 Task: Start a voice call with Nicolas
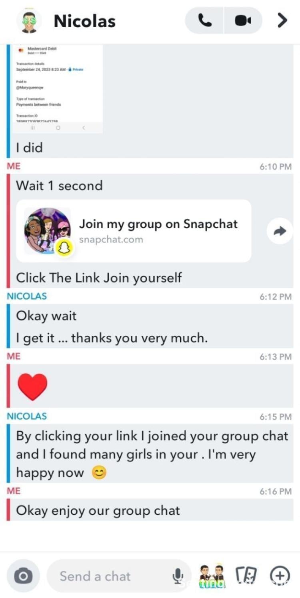click(205, 20)
